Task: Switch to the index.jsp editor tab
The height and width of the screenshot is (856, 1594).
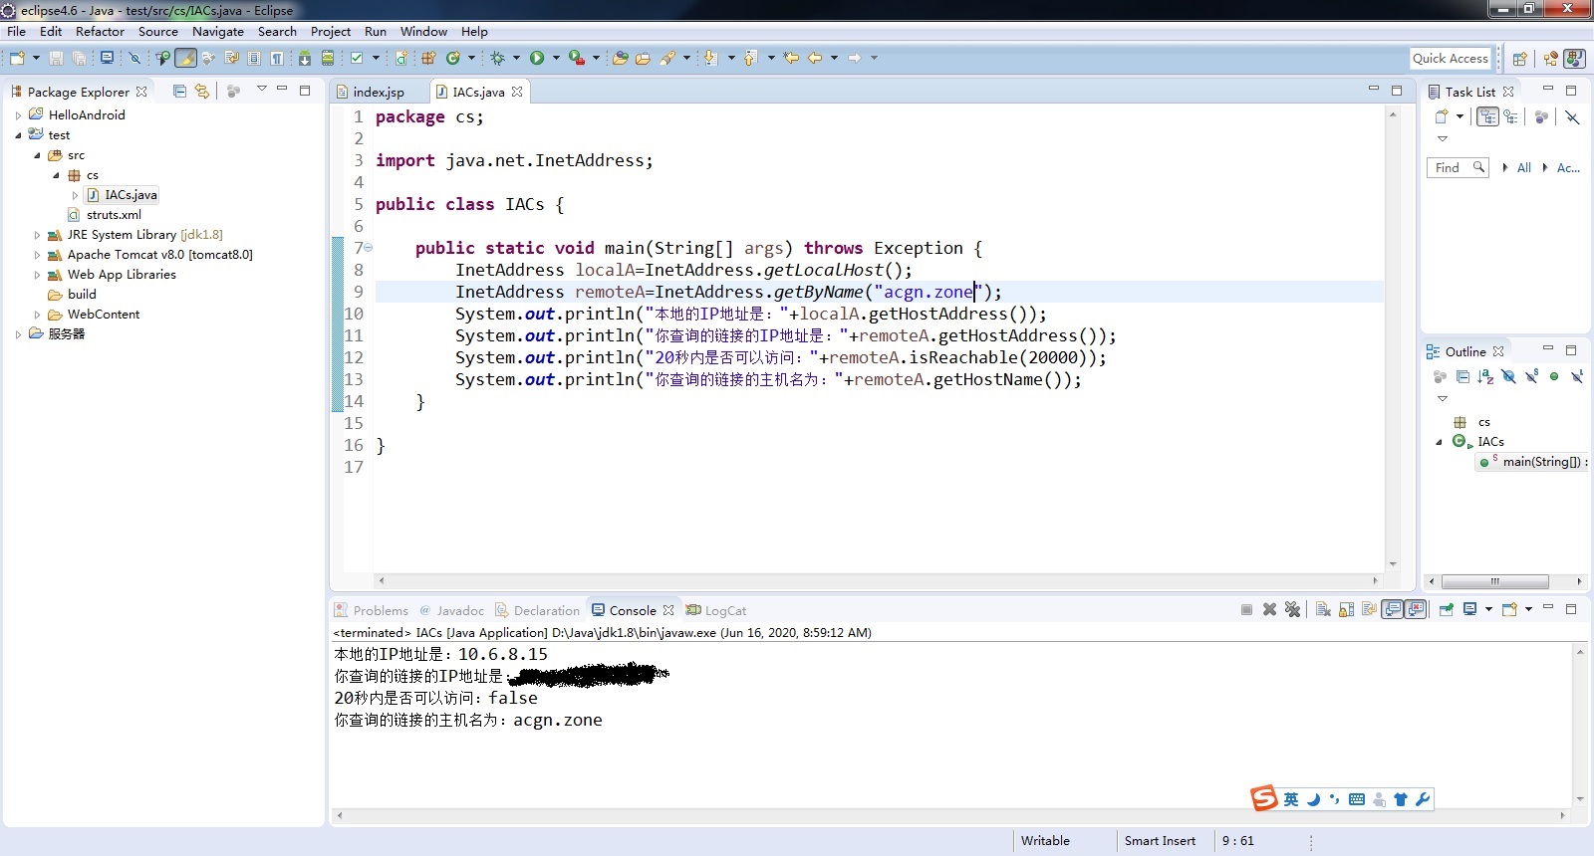Action: (x=378, y=92)
